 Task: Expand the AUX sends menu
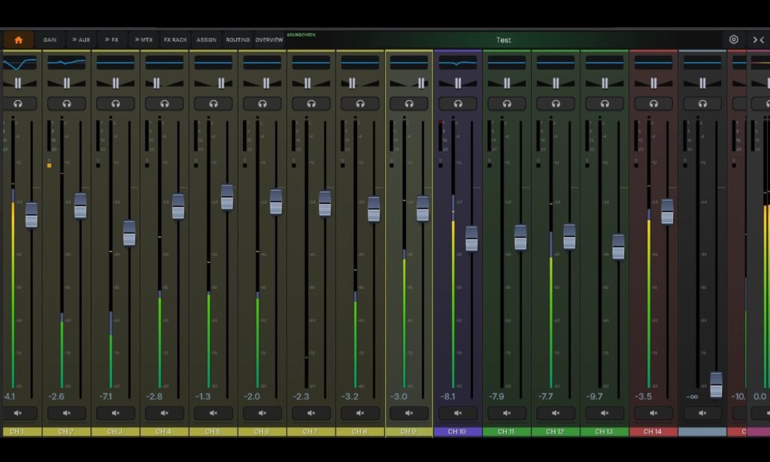coord(81,40)
